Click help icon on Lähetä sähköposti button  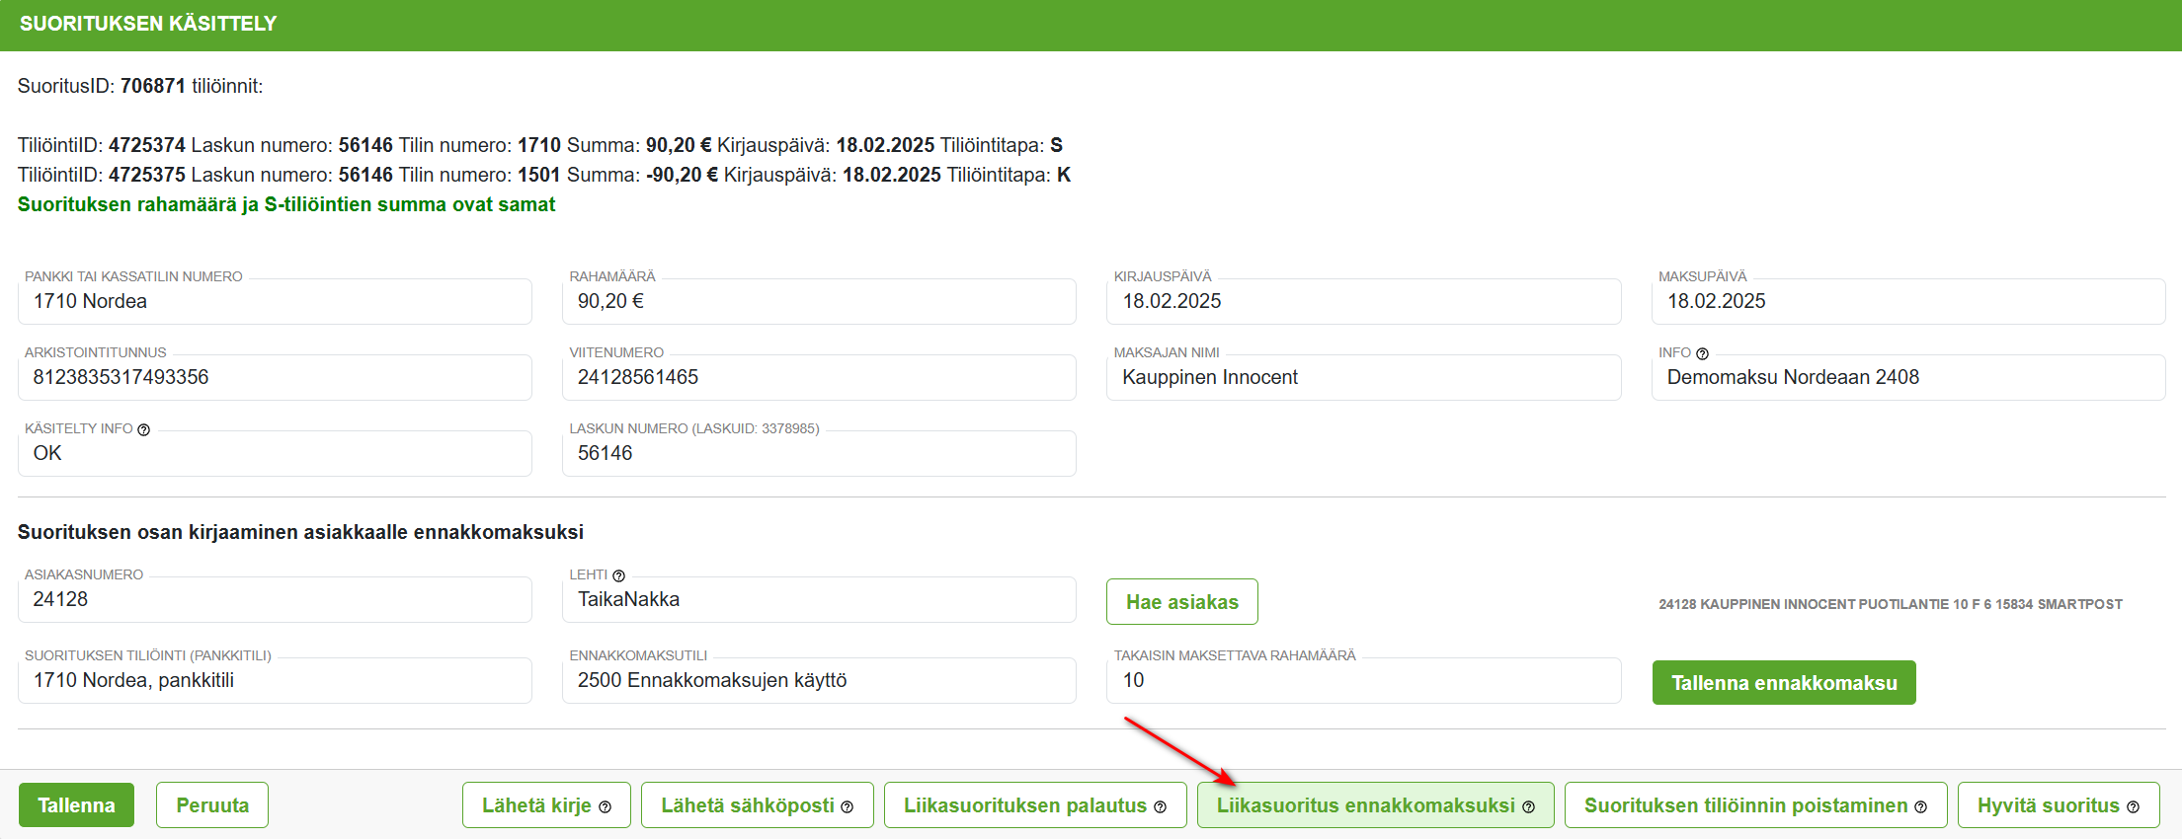click(x=847, y=806)
